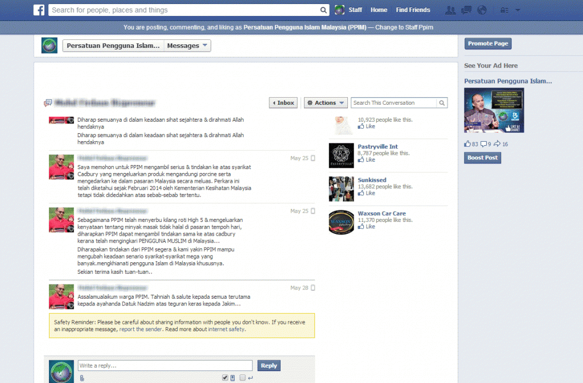Click the attach file paperclip icon
The width and height of the screenshot is (583, 383).
click(x=82, y=378)
